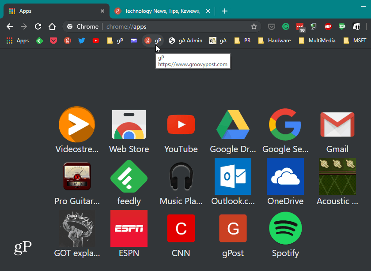Expand the MultiMedia bookmarks folder

click(x=317, y=41)
